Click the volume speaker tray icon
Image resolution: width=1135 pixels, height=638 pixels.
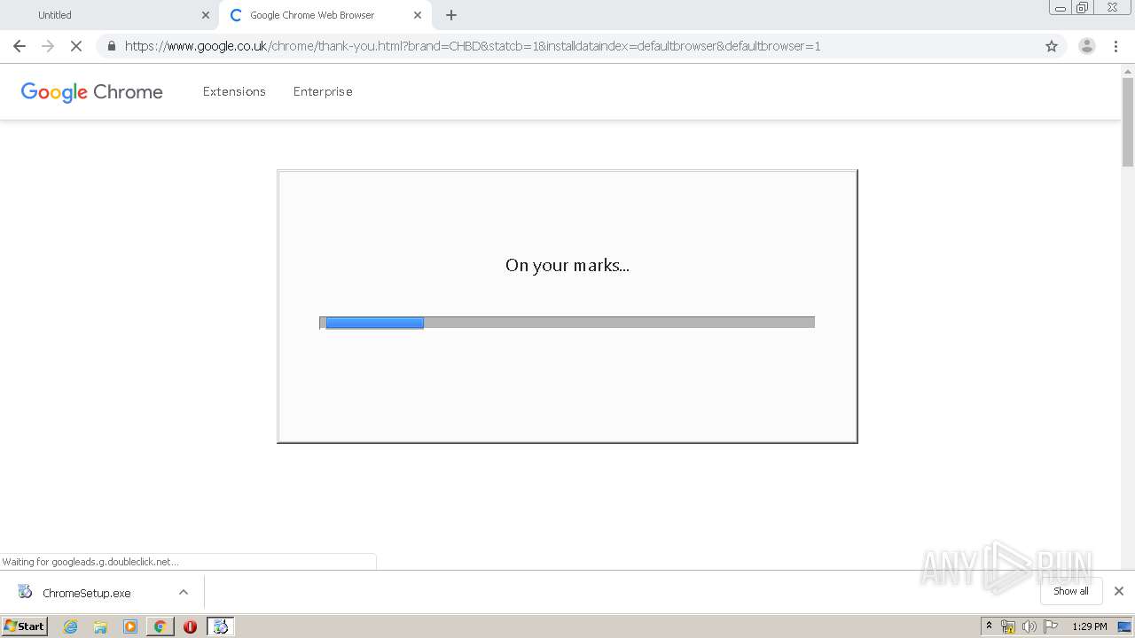(1029, 626)
